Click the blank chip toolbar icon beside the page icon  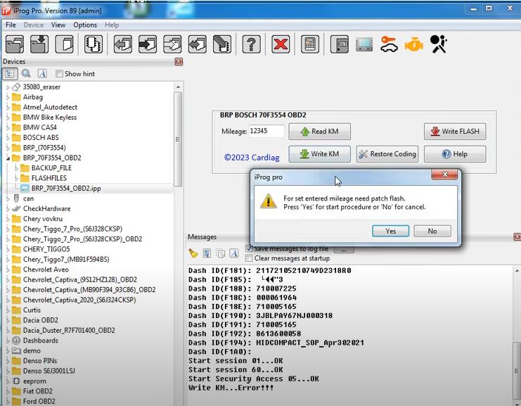tap(94, 44)
